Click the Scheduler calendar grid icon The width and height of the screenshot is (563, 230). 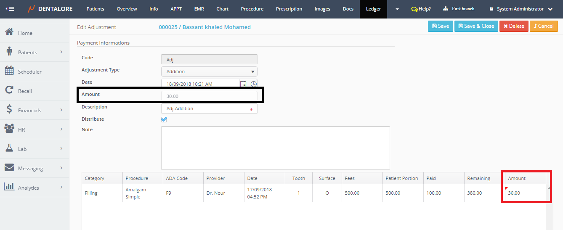click(9, 71)
